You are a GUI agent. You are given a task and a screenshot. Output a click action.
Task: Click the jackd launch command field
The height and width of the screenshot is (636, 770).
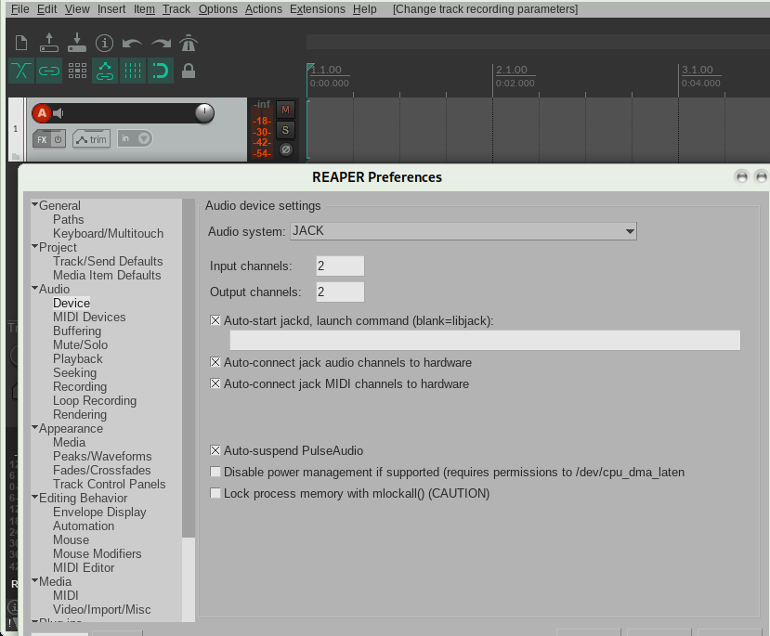(x=485, y=340)
